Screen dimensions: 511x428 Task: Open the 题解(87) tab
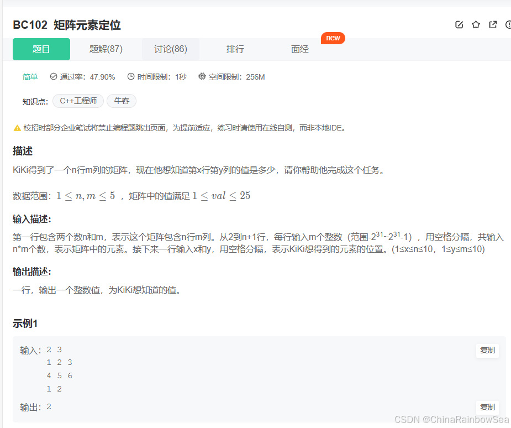click(106, 49)
